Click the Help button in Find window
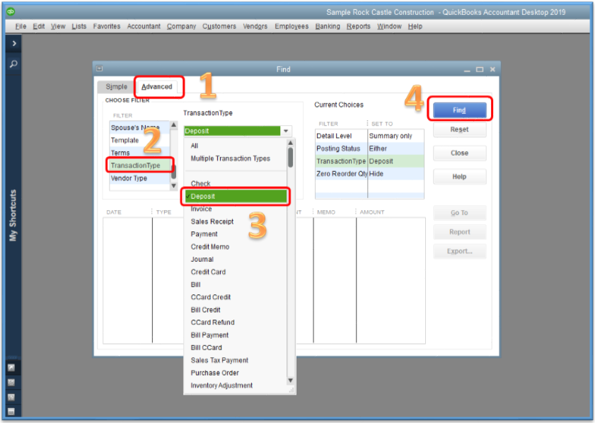The height and width of the screenshot is (423, 595). tap(459, 176)
